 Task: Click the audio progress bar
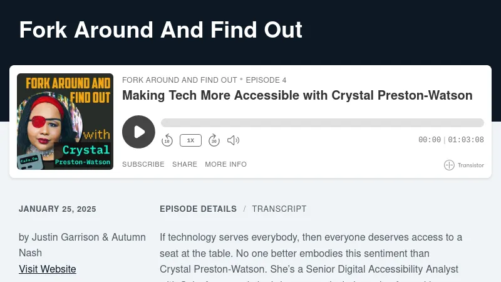322,123
